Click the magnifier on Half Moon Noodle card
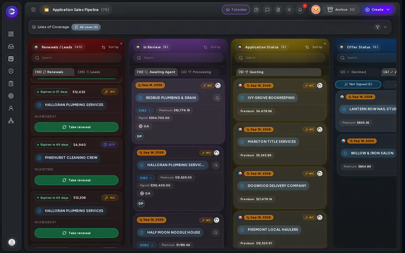The width and height of the screenshot is (405, 253). pos(216,233)
